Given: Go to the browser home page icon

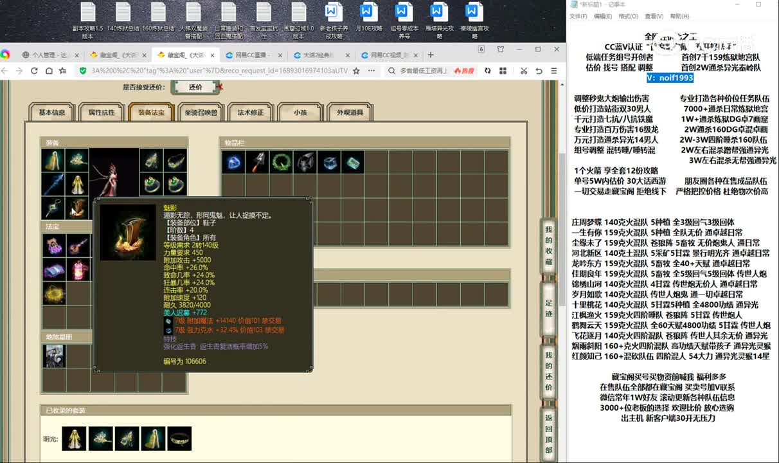Looking at the screenshot, I should coord(48,71).
